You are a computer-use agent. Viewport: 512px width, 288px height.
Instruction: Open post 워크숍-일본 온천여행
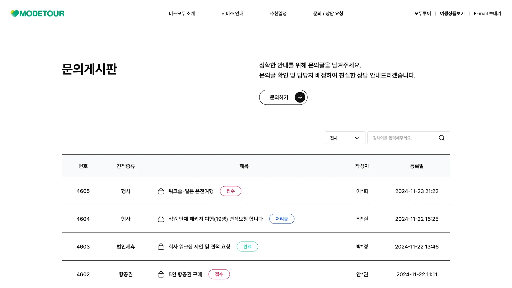(x=191, y=191)
